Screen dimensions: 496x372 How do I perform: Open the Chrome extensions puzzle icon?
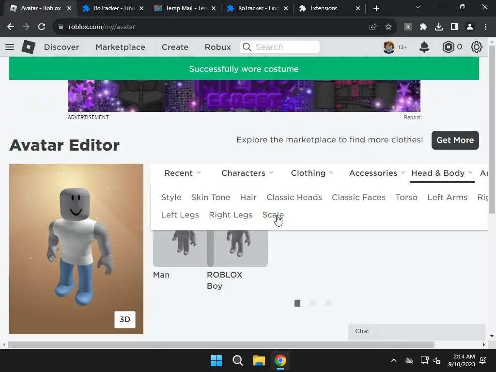click(x=423, y=27)
